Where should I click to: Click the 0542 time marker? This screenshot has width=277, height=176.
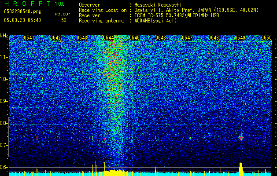tap(55, 38)
